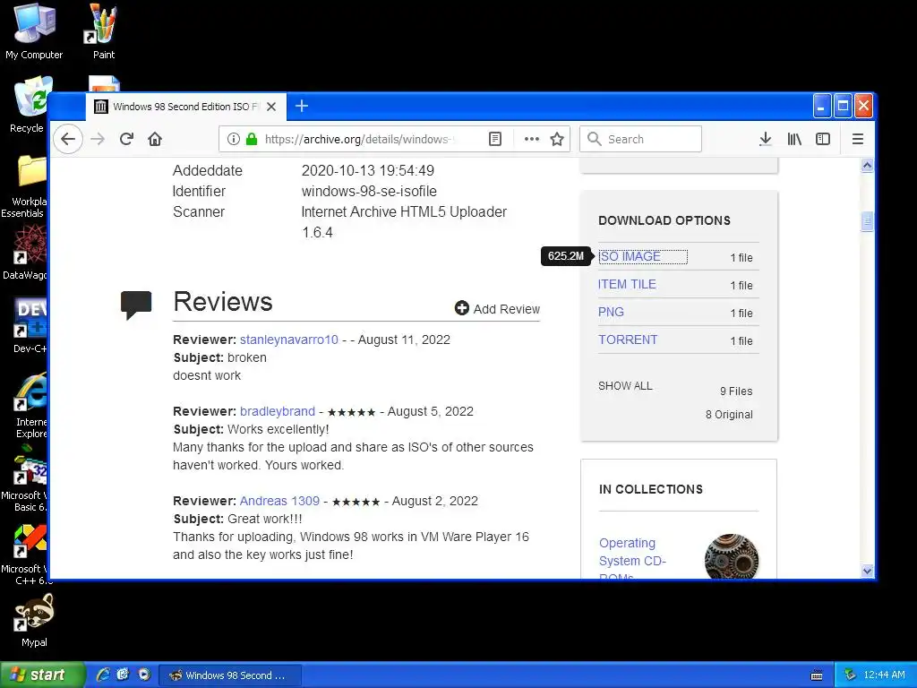The height and width of the screenshot is (688, 917).
Task: Click the 9 Files count
Action: click(736, 391)
